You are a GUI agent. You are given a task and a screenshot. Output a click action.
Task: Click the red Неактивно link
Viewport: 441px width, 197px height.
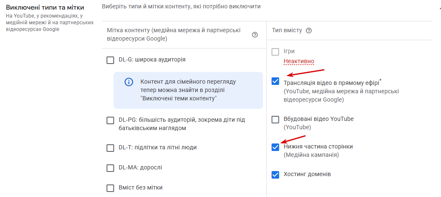[x=299, y=61]
